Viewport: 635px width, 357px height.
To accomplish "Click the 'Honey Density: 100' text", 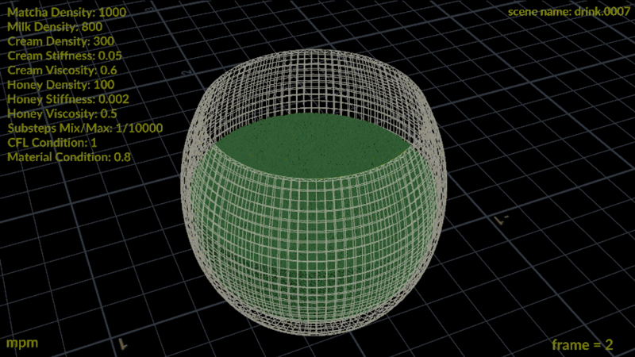I will click(61, 85).
